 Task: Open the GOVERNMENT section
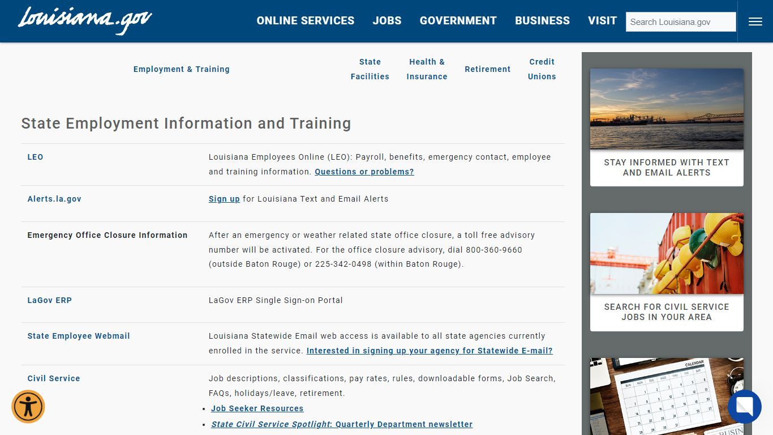point(458,20)
